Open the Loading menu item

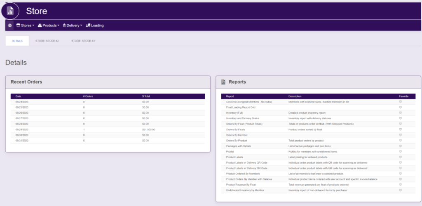point(95,25)
